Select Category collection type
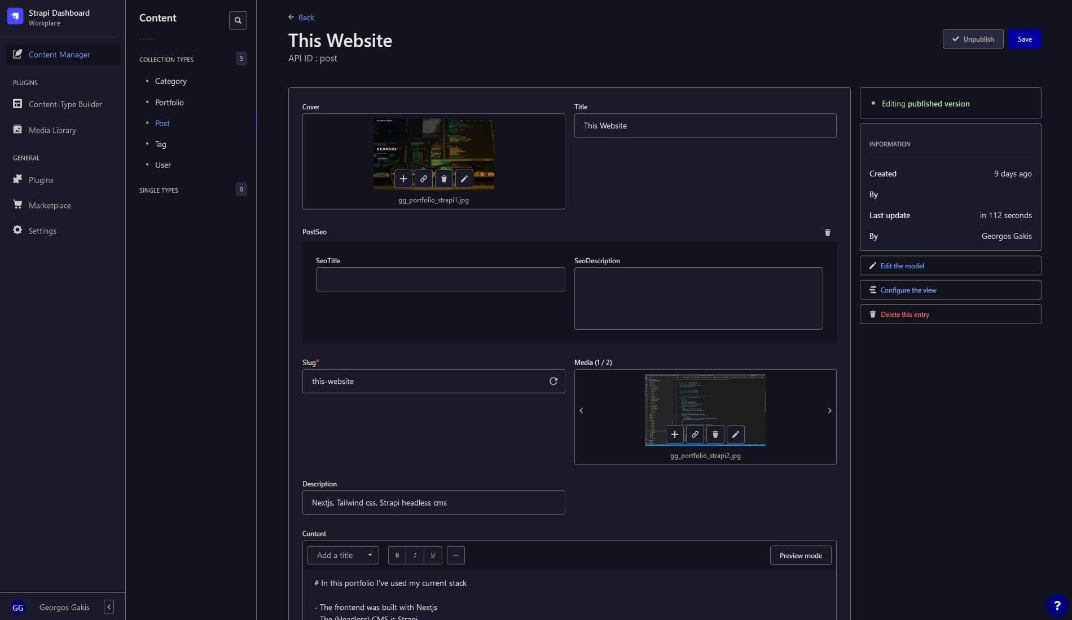 (171, 81)
